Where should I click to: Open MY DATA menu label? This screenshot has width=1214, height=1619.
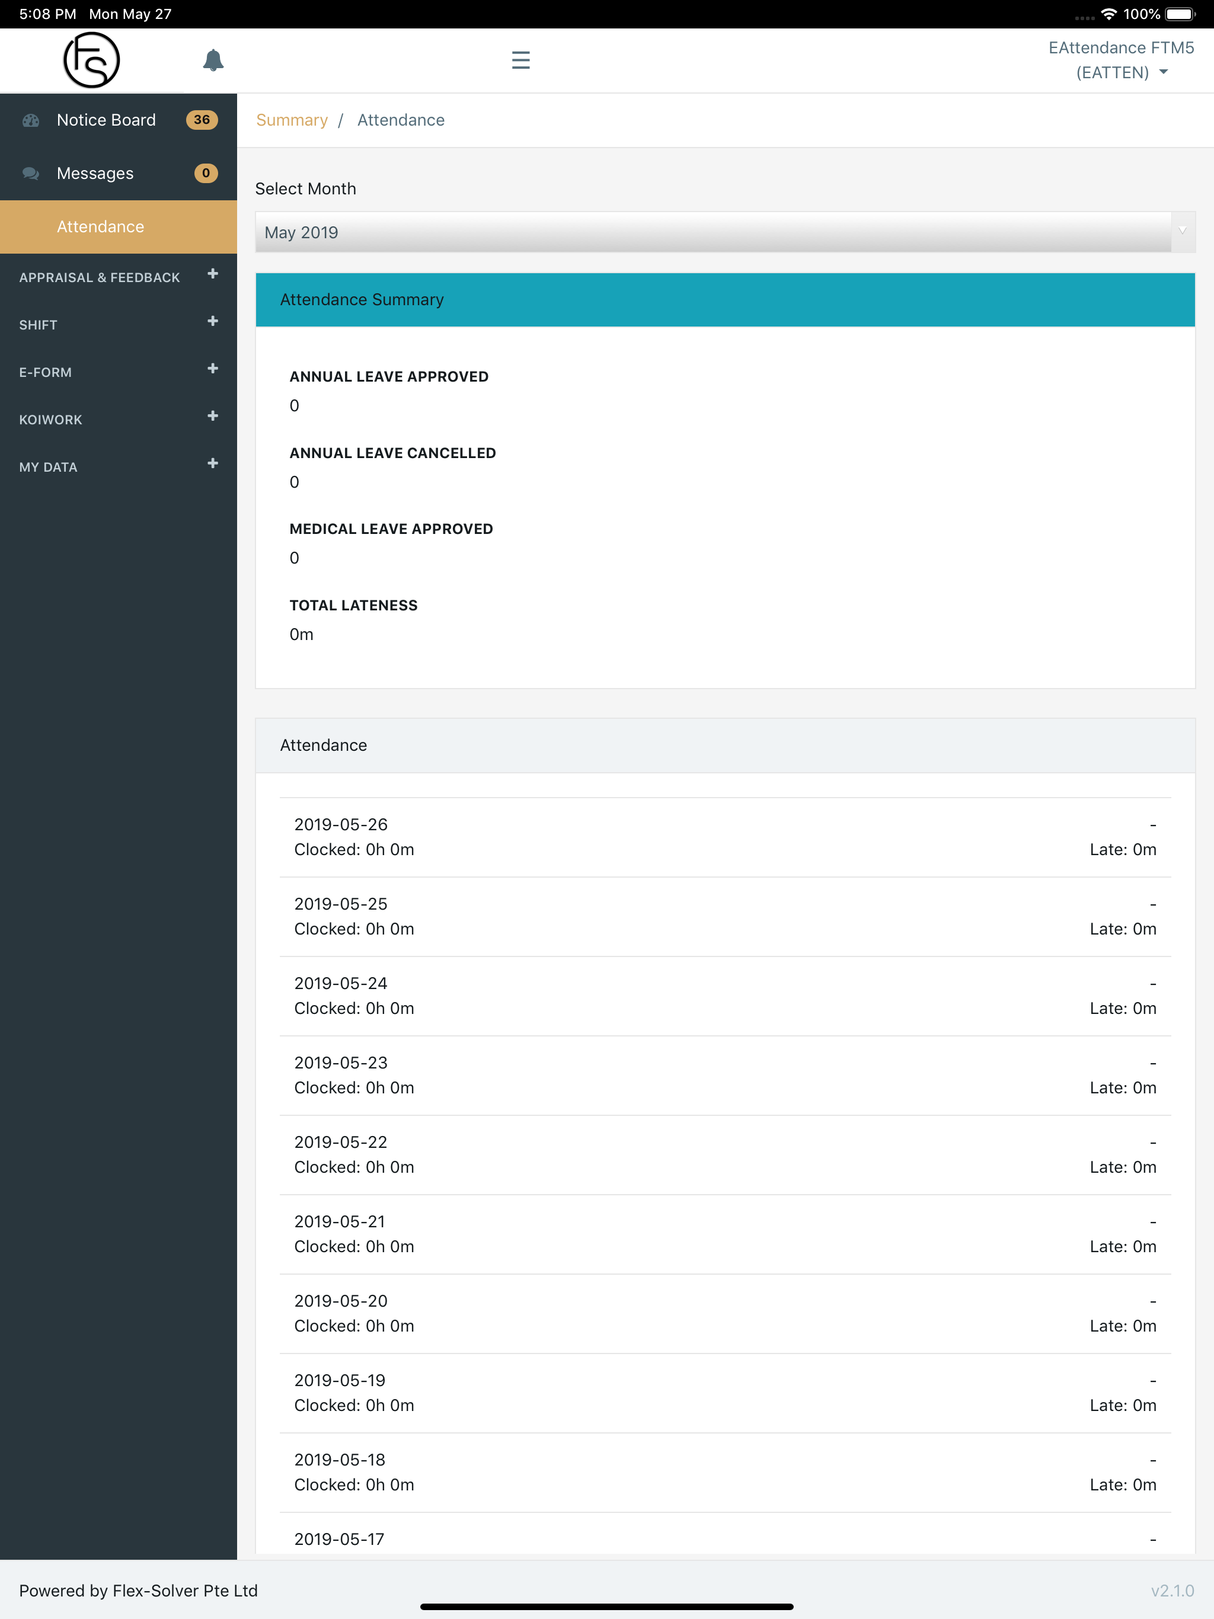[49, 467]
